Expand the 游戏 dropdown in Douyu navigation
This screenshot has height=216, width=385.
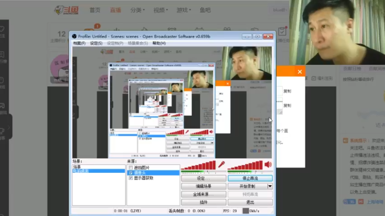(x=184, y=10)
